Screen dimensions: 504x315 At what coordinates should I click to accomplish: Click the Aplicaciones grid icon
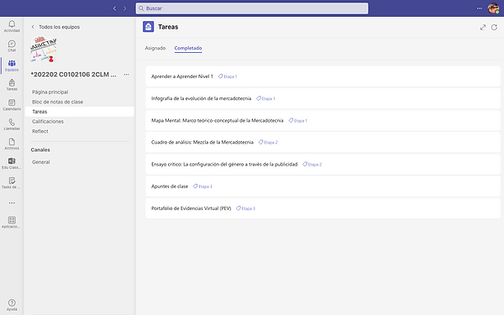coord(12,222)
